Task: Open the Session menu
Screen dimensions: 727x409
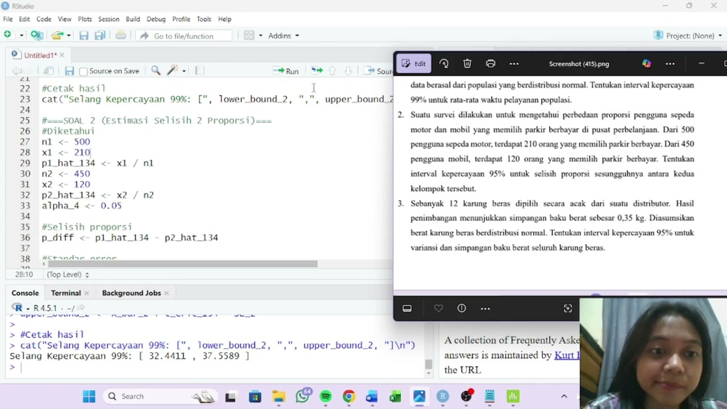Action: [x=108, y=19]
